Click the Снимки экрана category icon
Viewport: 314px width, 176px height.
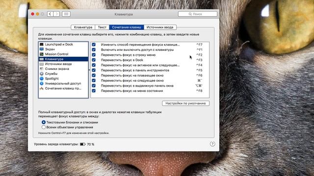tap(41, 69)
